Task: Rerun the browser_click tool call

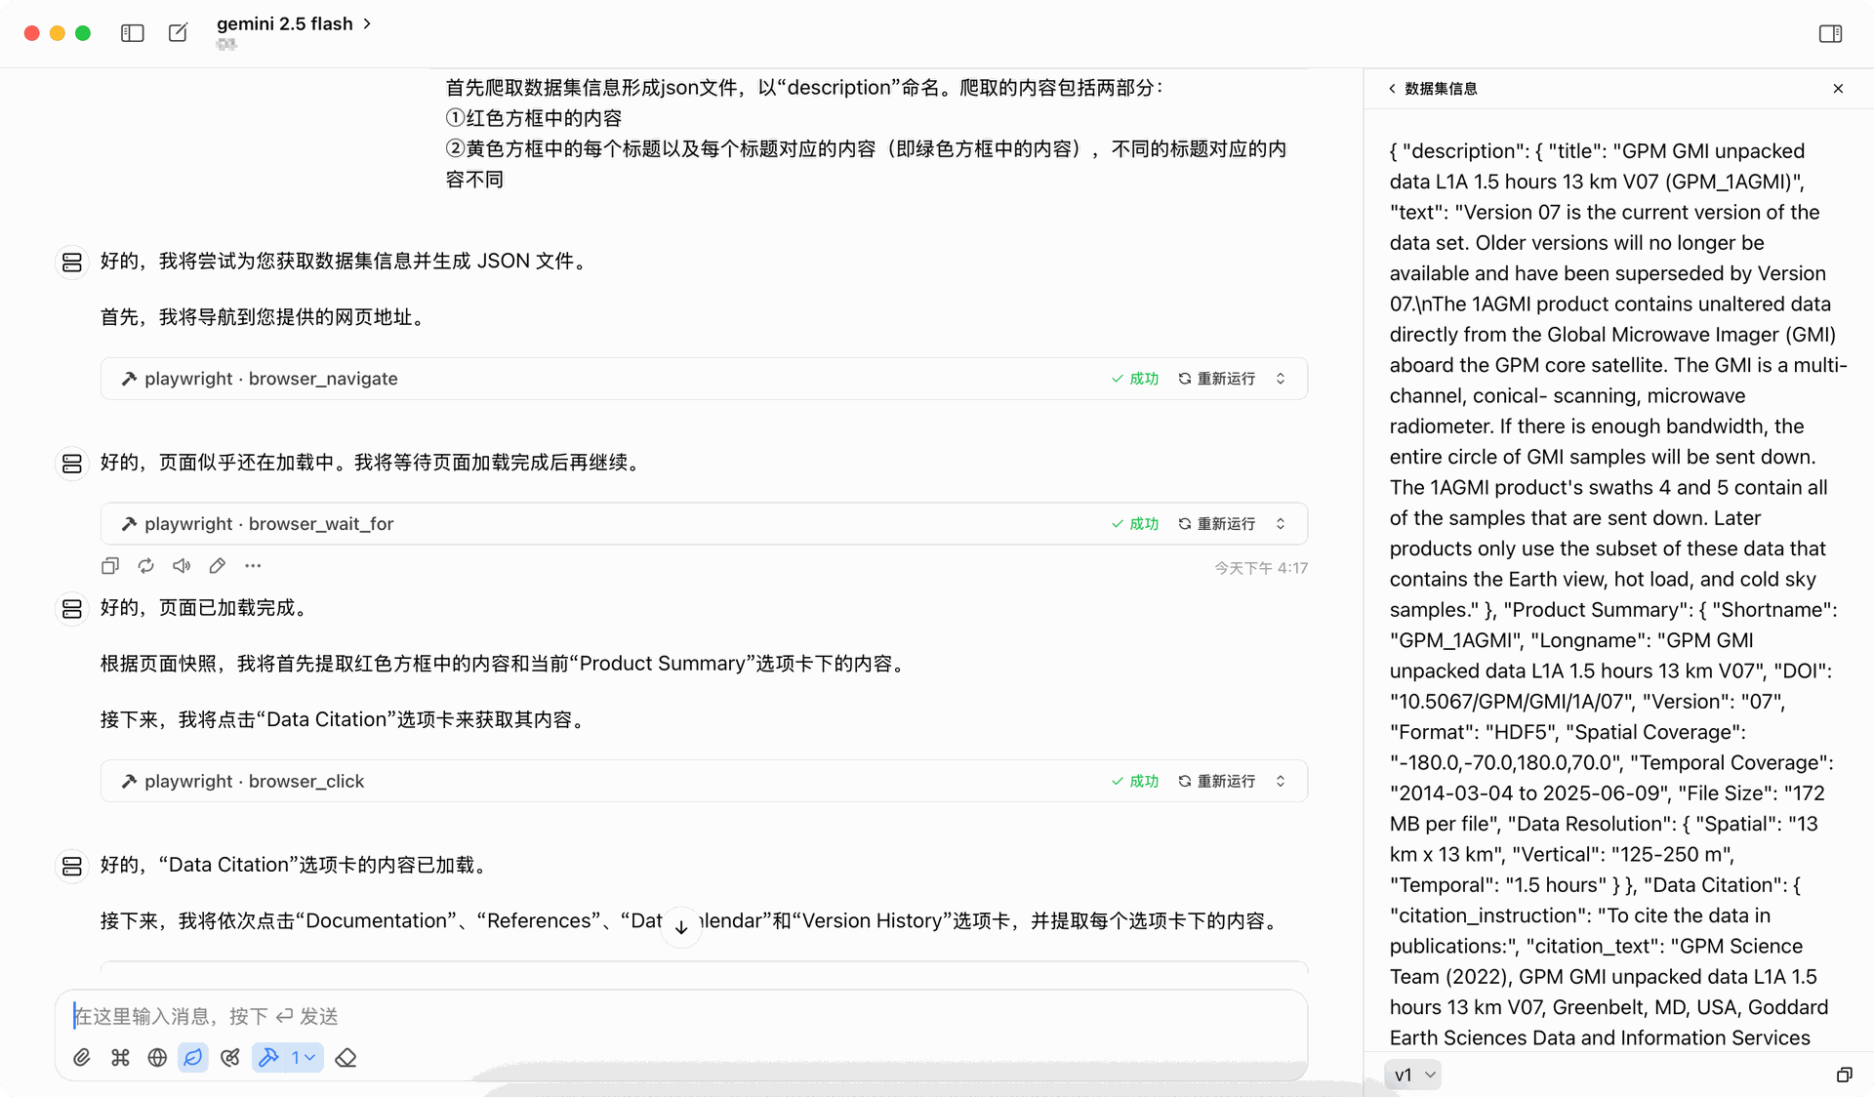Action: tap(1217, 781)
